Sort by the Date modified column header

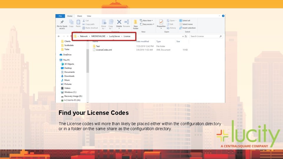143,42
